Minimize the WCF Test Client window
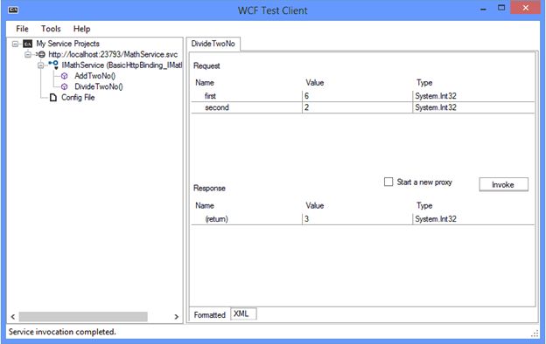Screen dimensions: 546x344 click(483, 9)
